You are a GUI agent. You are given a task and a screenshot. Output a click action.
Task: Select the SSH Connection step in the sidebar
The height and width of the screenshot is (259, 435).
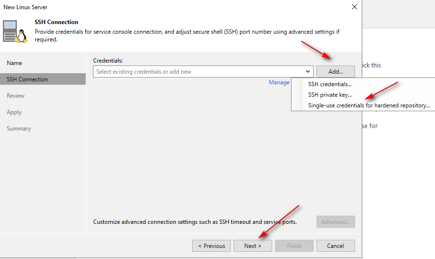[27, 79]
